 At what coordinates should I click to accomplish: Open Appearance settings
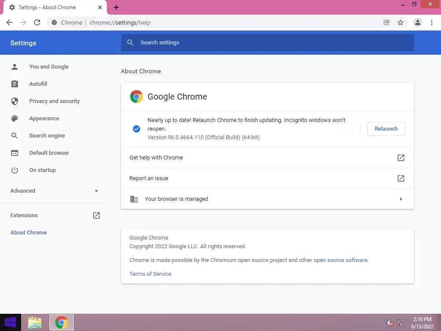(44, 119)
